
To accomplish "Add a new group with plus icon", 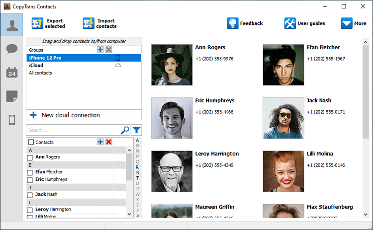I will (x=100, y=49).
